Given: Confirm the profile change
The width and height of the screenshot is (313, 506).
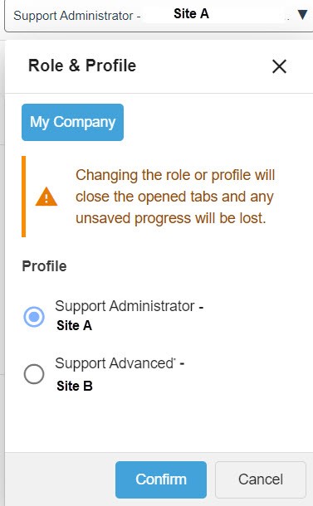Looking at the screenshot, I should pyautogui.click(x=161, y=479).
